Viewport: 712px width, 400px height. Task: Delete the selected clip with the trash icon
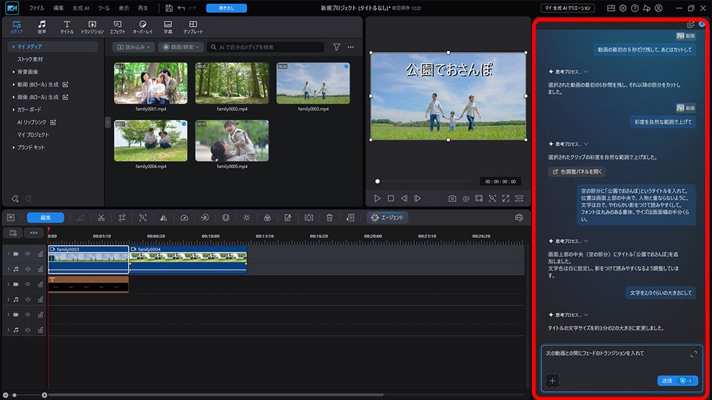click(329, 217)
